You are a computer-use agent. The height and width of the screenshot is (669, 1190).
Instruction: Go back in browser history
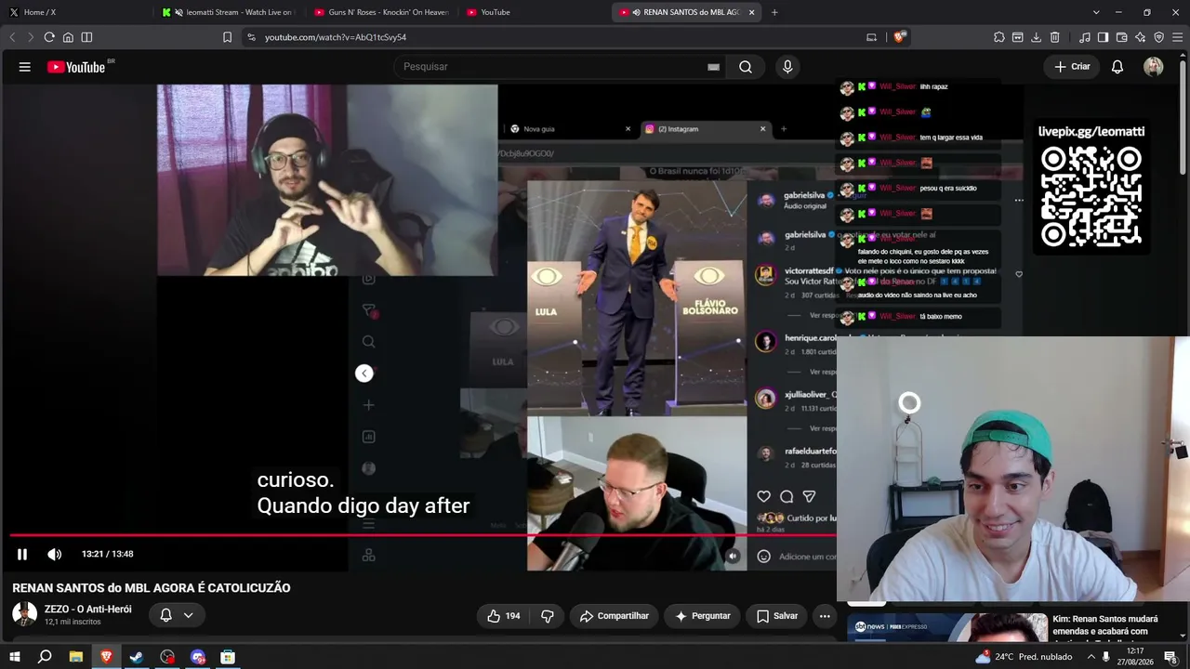12,37
